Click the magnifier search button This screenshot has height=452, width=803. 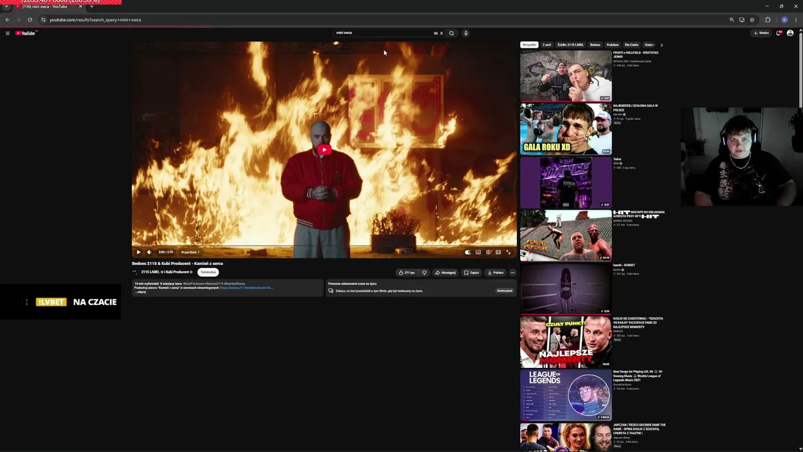pyautogui.click(x=451, y=33)
